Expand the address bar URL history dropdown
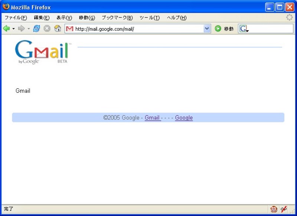This screenshot has height=216, width=297. [207, 29]
